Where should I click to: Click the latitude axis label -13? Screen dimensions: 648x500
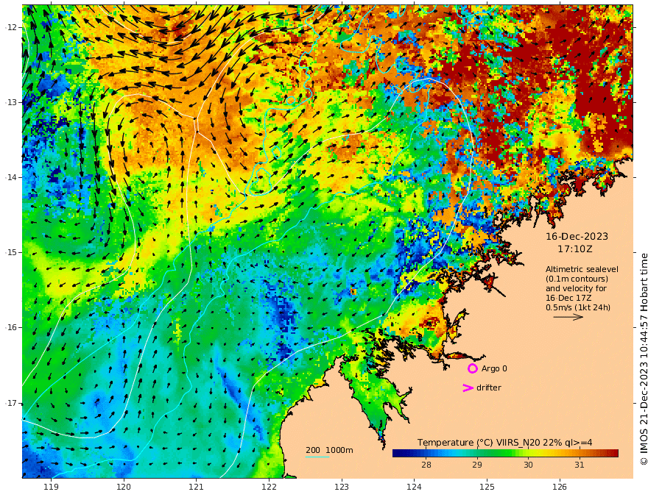(11, 102)
